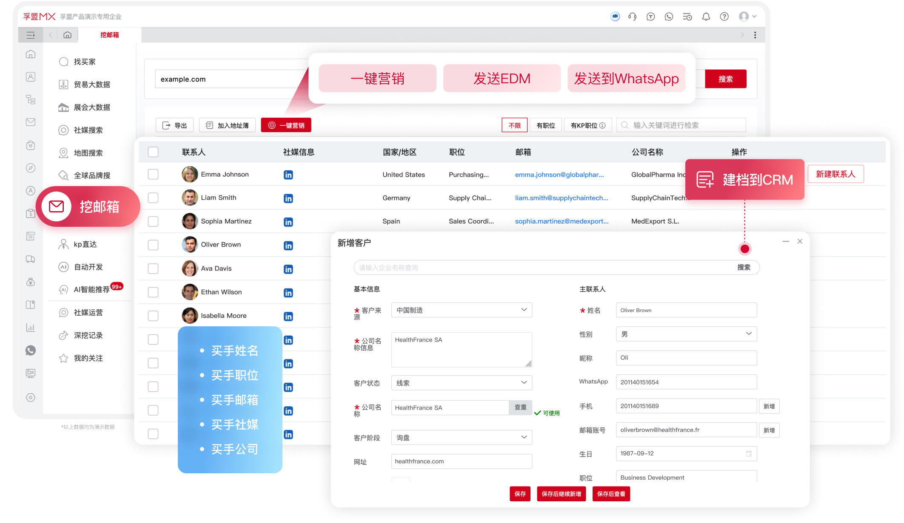
Task: Open the 客户来源 dropdown showing 中国制造
Action: (461, 310)
